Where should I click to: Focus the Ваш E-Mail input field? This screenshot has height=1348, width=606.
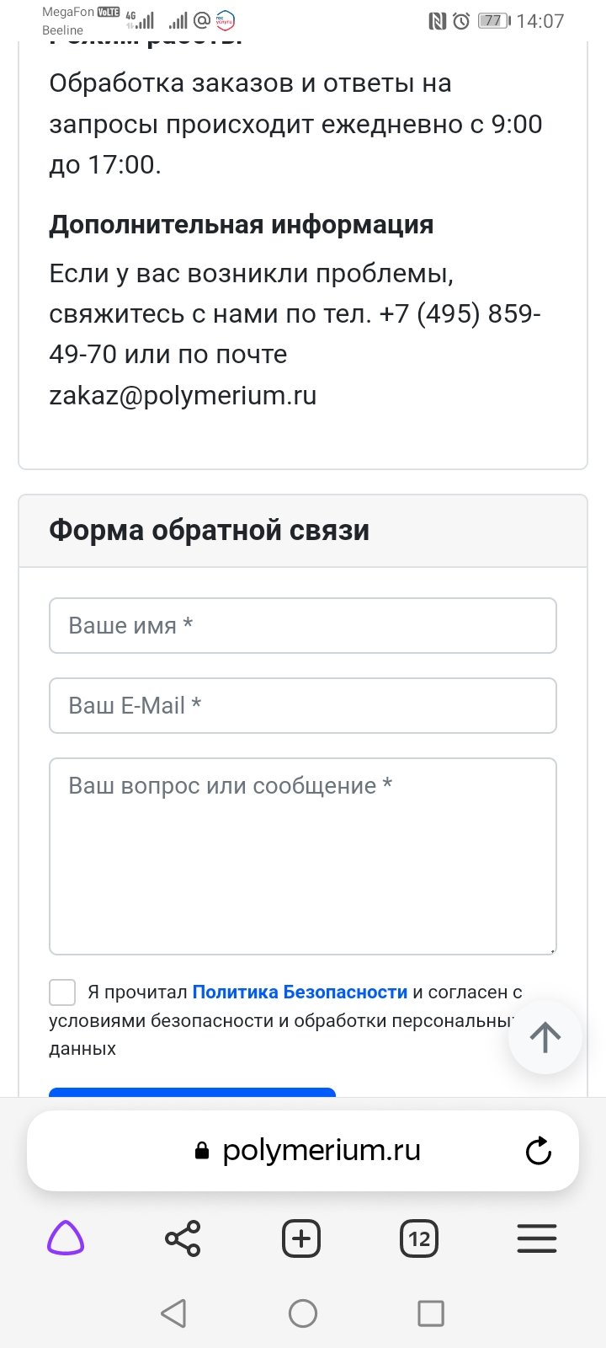tap(303, 705)
